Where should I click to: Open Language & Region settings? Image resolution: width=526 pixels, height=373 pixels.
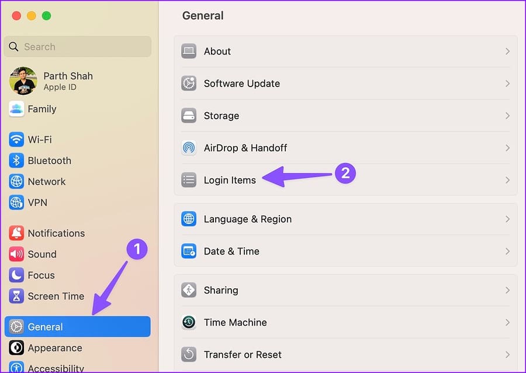point(345,219)
